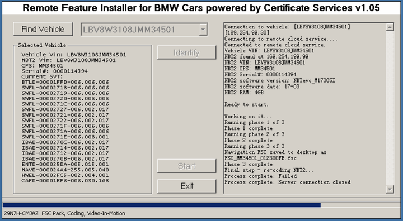
Task: Select the NAVD-000024A4-255.005.040 entry
Action: pyautogui.click(x=65, y=170)
